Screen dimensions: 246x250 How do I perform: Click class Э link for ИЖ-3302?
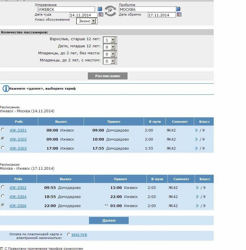pyautogui.click(x=197, y=188)
